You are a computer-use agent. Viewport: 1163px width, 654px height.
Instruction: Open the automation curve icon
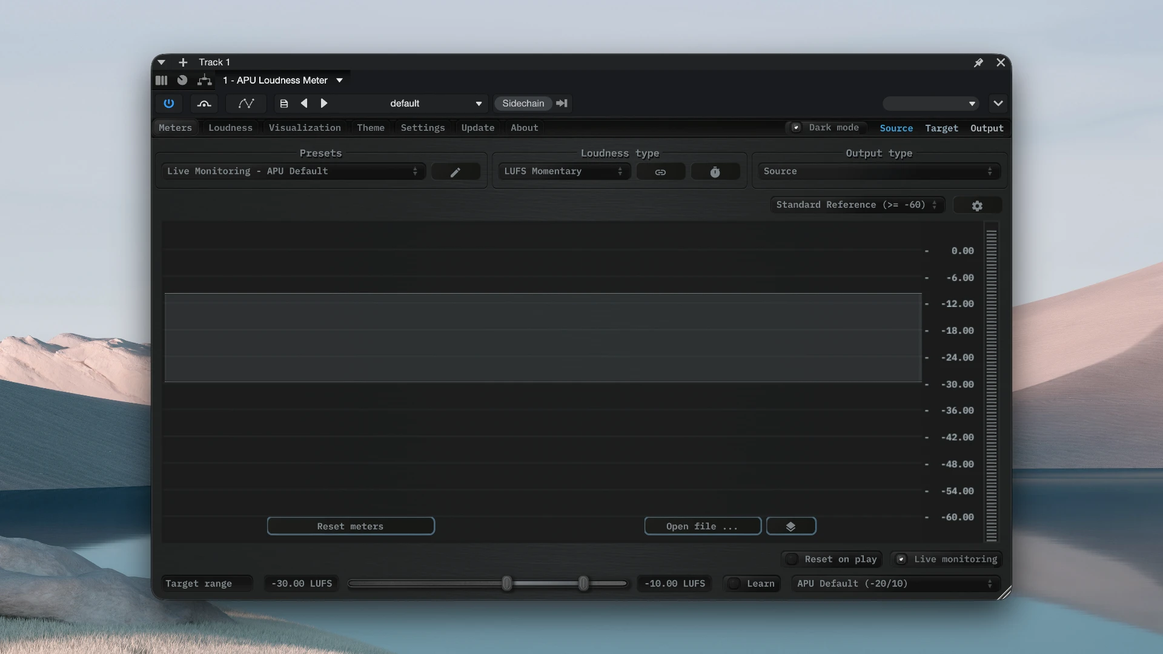coord(246,104)
